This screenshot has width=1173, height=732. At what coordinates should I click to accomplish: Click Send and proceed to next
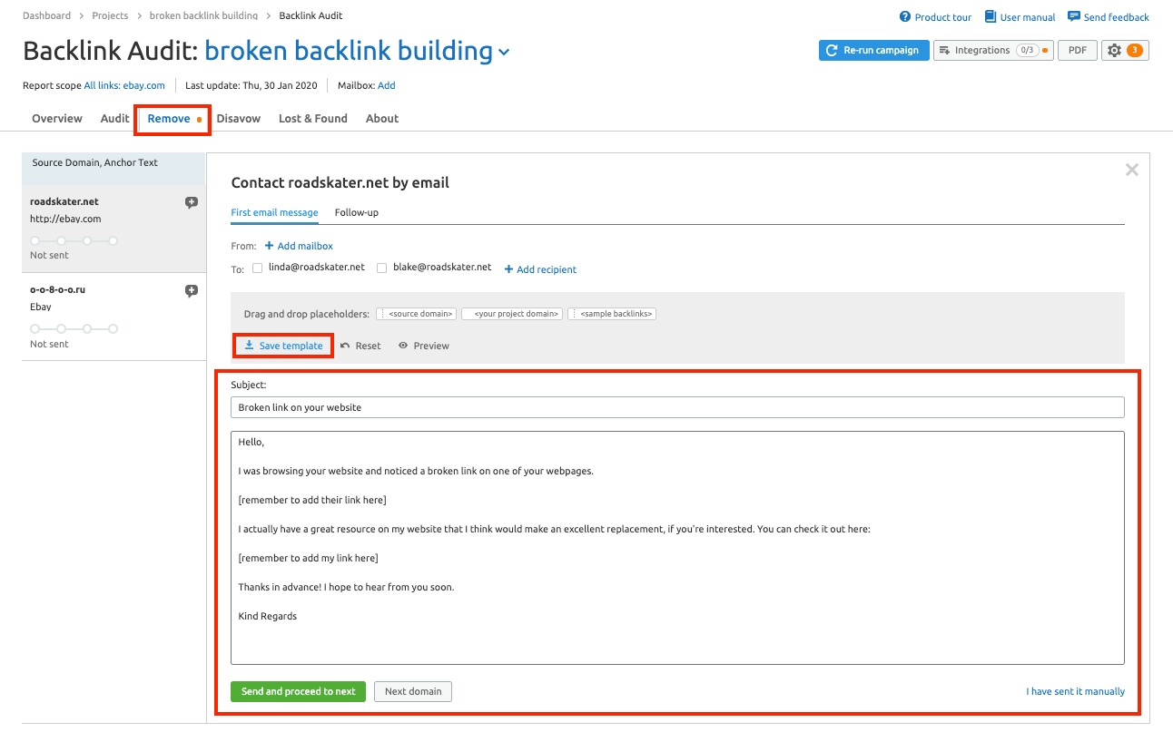click(298, 691)
